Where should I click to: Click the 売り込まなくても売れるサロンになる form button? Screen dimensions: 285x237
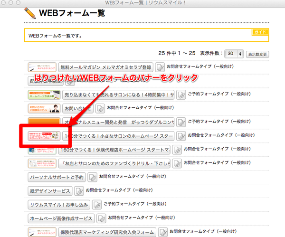118,95
